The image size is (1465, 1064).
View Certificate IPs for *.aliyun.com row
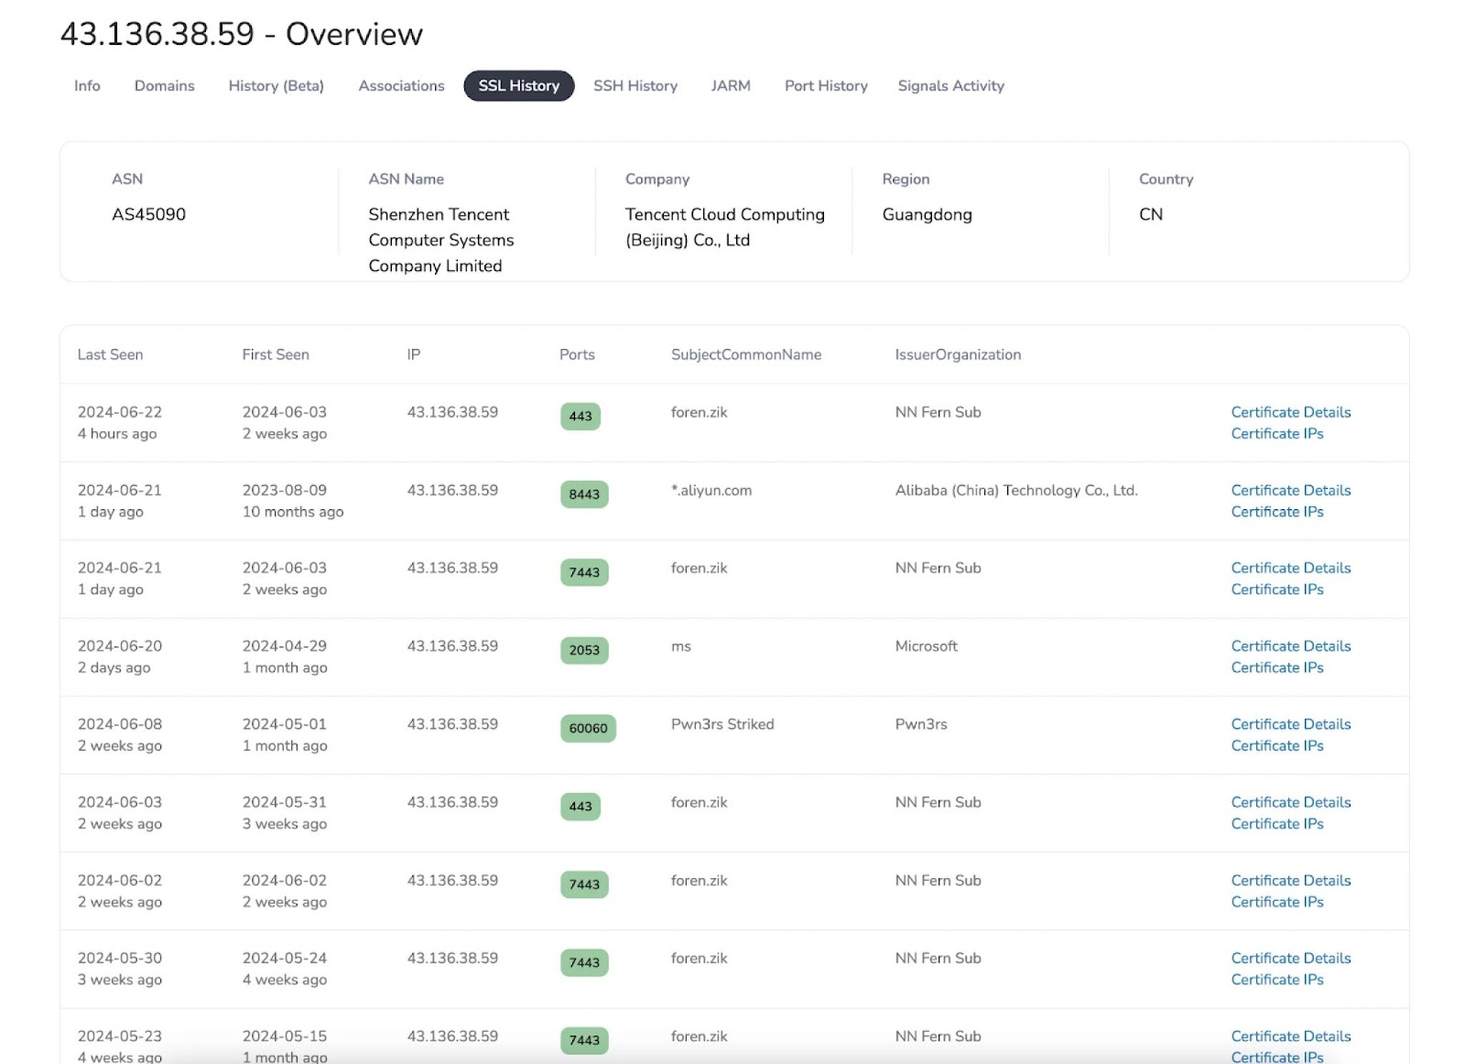(x=1277, y=512)
